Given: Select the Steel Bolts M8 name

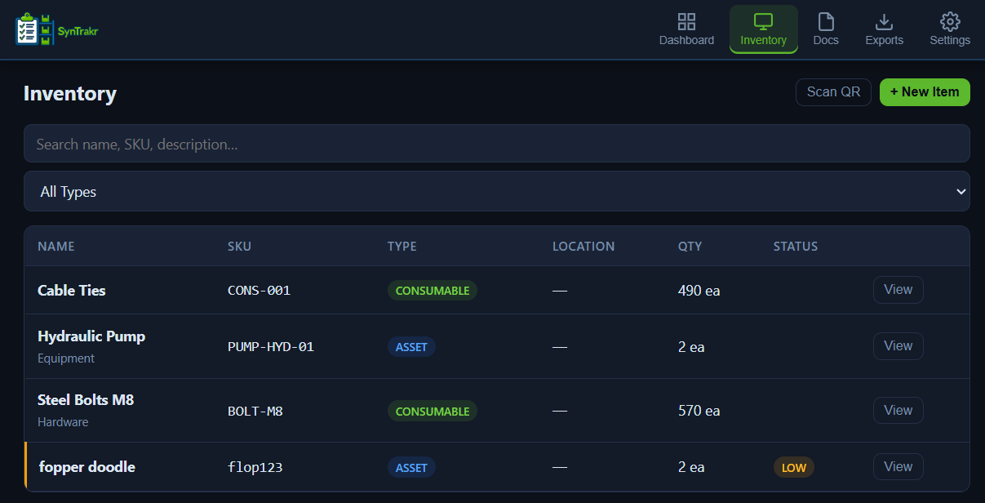Looking at the screenshot, I should [x=86, y=400].
